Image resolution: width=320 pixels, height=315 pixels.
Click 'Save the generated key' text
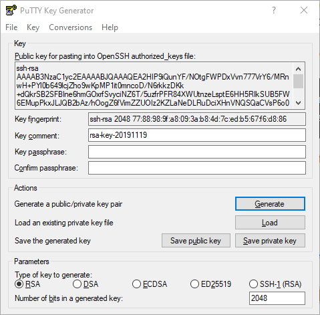click(53, 241)
